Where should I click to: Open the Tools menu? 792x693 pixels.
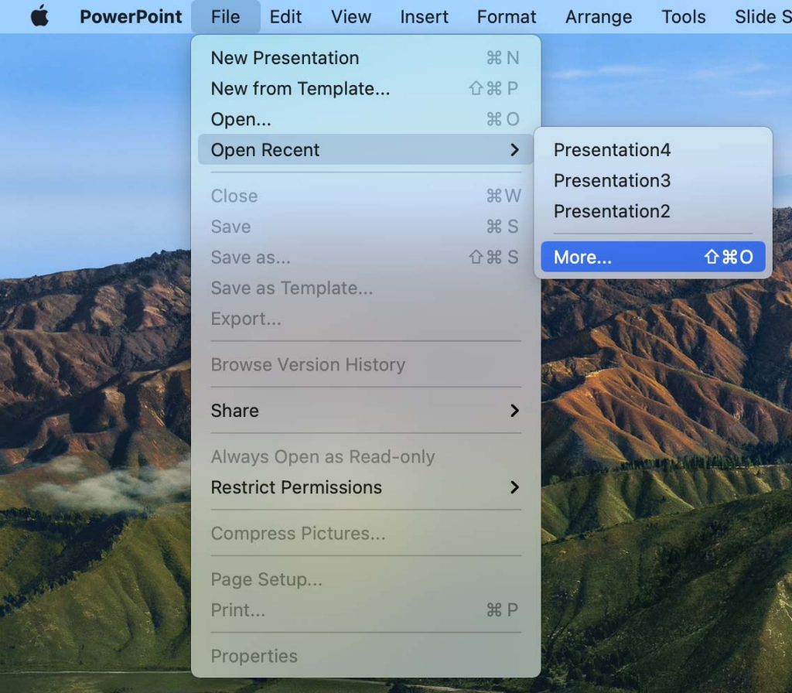(683, 17)
